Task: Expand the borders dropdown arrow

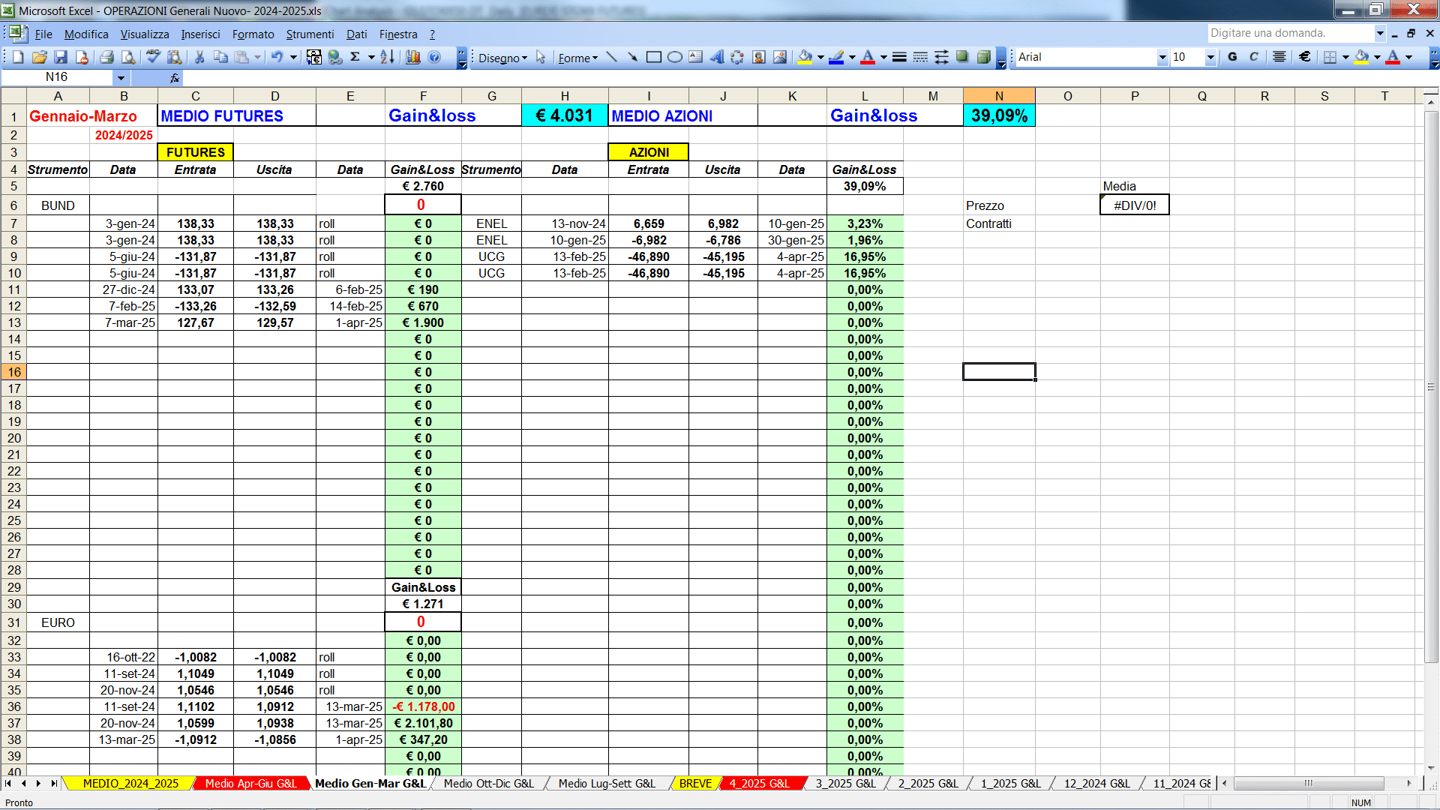Action: point(1345,57)
